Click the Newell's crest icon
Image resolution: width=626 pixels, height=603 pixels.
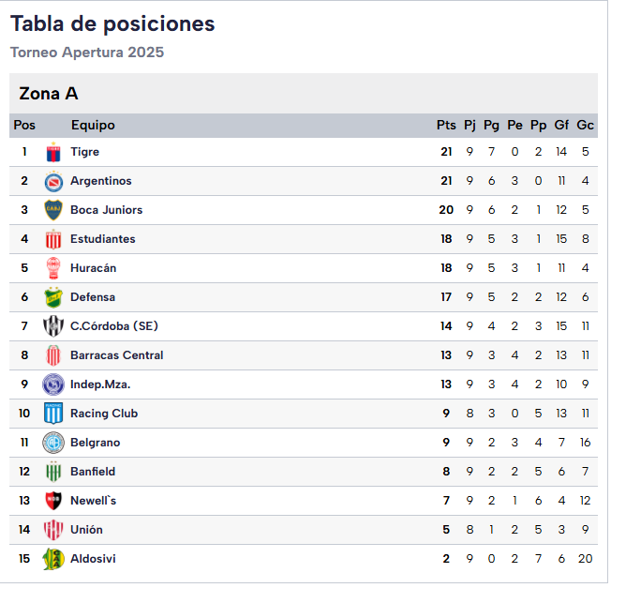53,501
